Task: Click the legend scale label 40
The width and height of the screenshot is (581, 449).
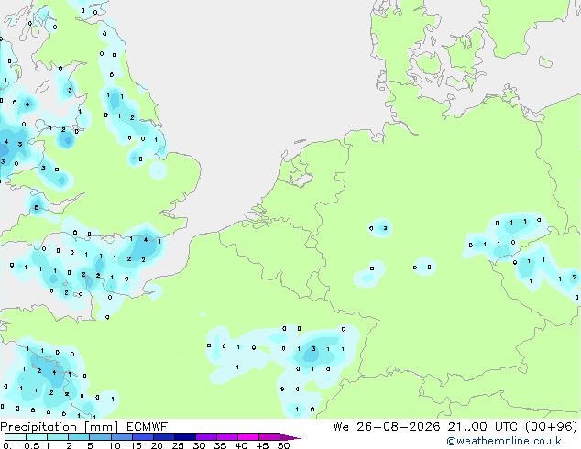Action: 241,445
